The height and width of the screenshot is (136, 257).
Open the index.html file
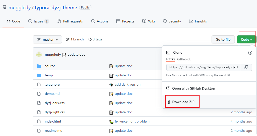53,122
